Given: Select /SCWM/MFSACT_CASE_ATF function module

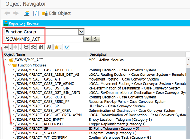Looking at the screenshot, I should pos(38,79).
